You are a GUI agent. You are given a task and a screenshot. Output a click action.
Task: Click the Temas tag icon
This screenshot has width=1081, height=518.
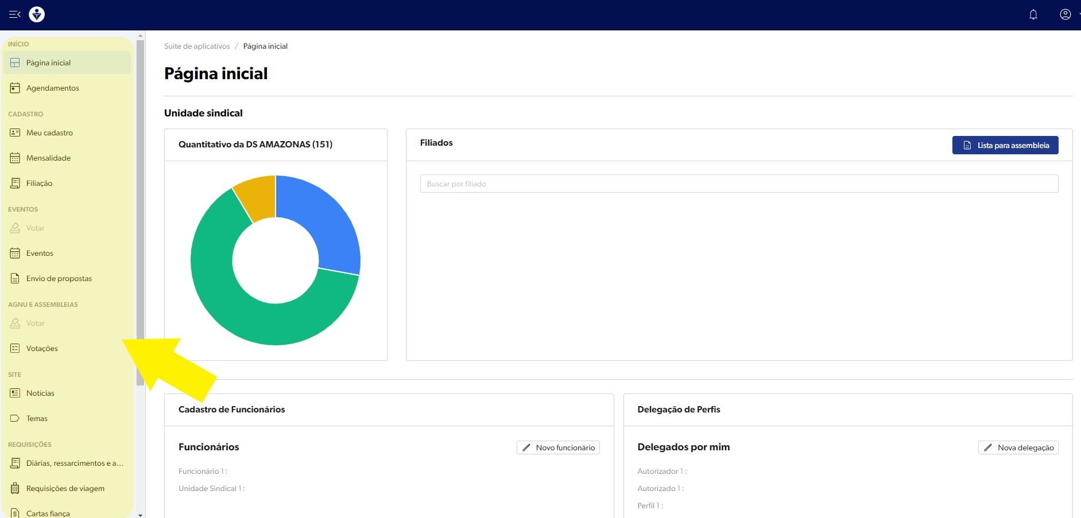click(x=15, y=418)
